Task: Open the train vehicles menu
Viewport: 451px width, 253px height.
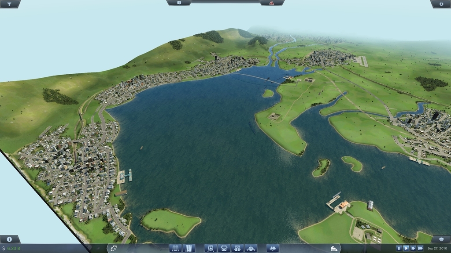Action: pos(211,249)
